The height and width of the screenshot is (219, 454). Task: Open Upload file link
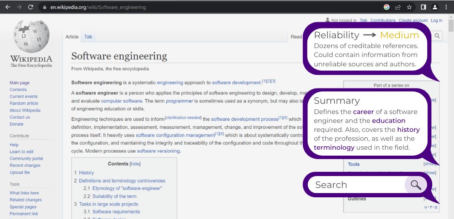click(20, 172)
